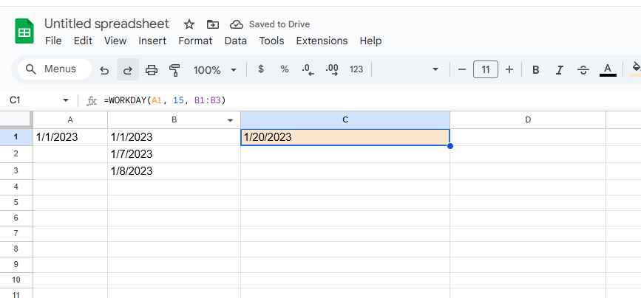Open the Data menu
Viewport: 641px width, 298px height.
[236, 41]
